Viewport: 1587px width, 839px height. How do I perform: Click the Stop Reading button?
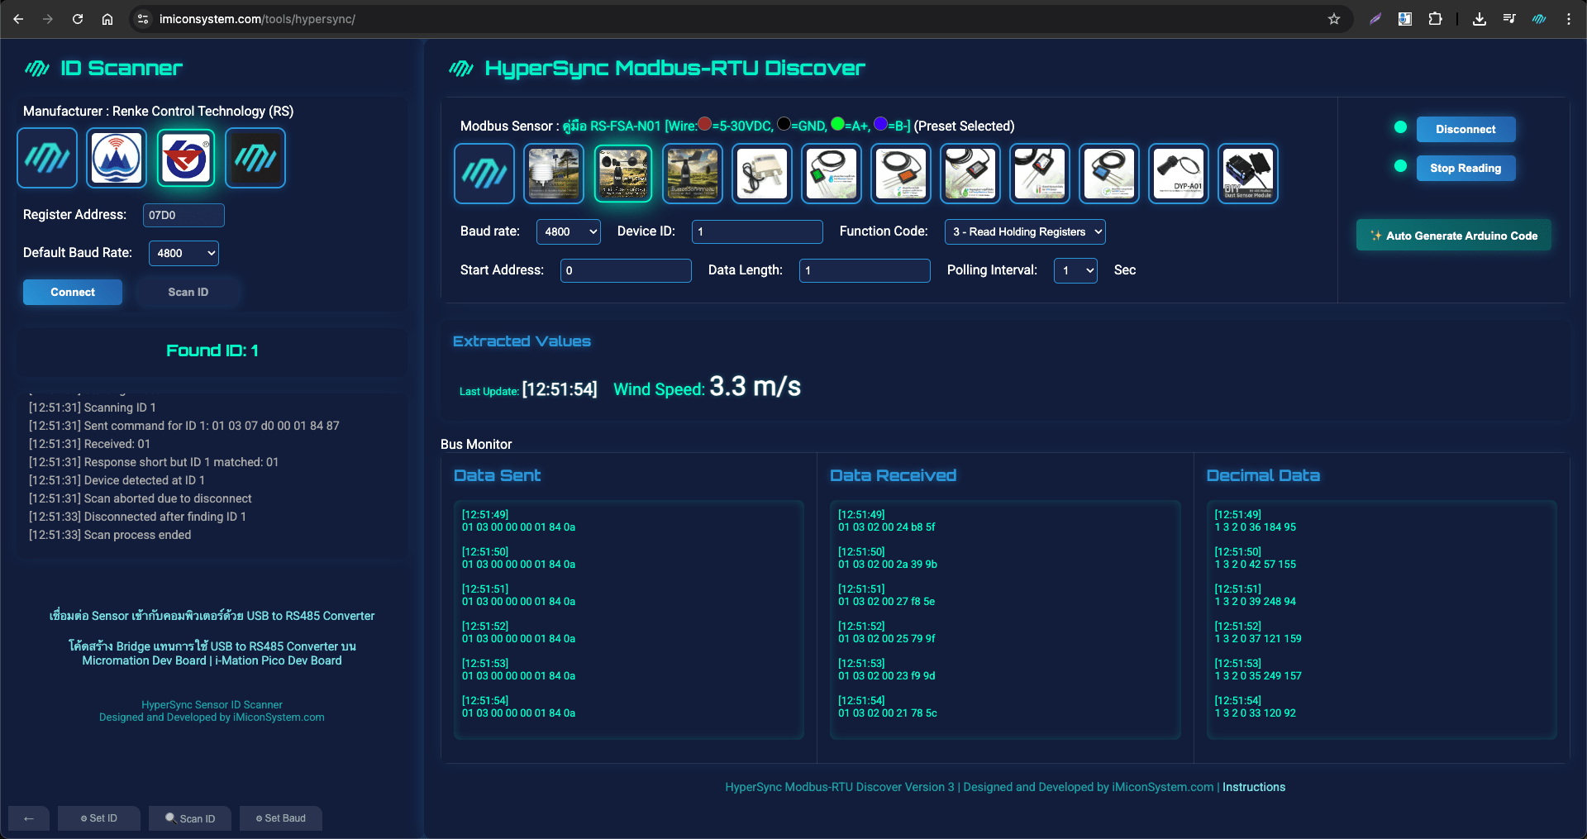(x=1465, y=169)
